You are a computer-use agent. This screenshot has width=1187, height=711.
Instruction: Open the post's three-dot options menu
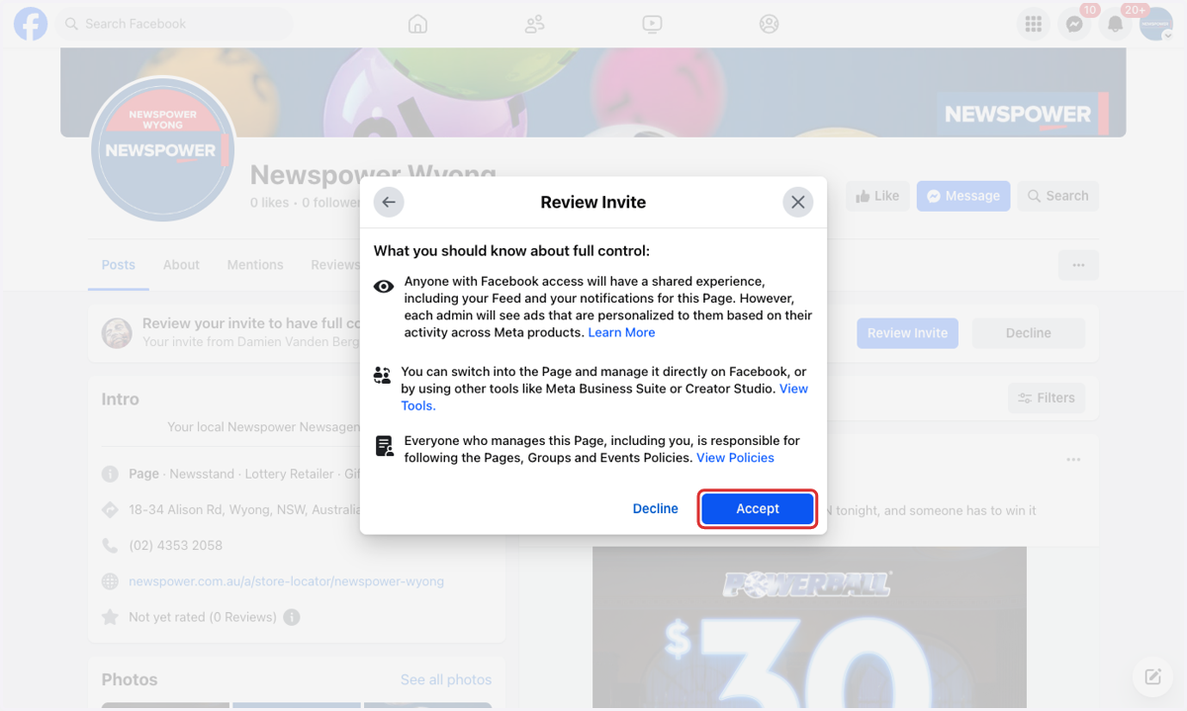click(1073, 460)
